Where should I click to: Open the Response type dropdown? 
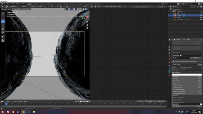(191, 70)
